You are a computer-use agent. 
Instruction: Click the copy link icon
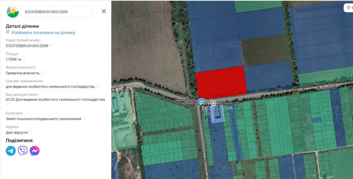[8, 32]
